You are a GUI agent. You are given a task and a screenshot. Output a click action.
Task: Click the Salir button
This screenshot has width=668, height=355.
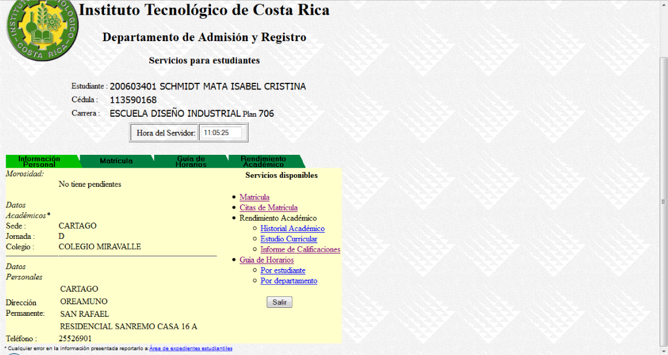coord(279,302)
